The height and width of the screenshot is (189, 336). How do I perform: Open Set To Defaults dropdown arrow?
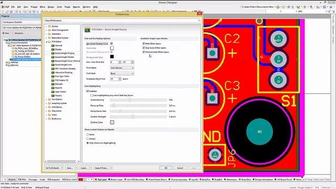click(62, 168)
